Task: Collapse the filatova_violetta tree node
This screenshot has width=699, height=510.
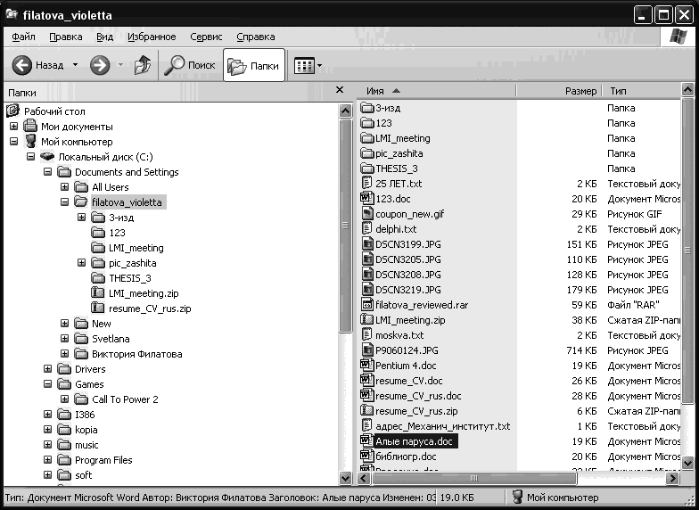Action: click(65, 203)
